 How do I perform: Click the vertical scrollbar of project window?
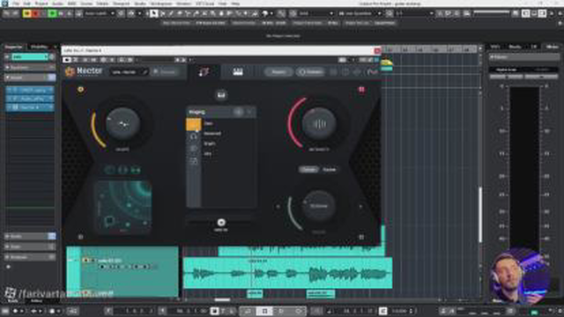point(480,215)
